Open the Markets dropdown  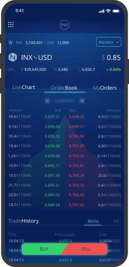(x=109, y=42)
